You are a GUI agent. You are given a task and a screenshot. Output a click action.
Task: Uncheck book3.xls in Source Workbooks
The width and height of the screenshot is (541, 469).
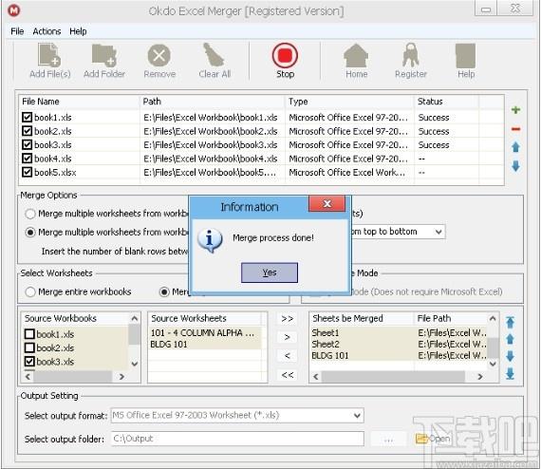(29, 362)
